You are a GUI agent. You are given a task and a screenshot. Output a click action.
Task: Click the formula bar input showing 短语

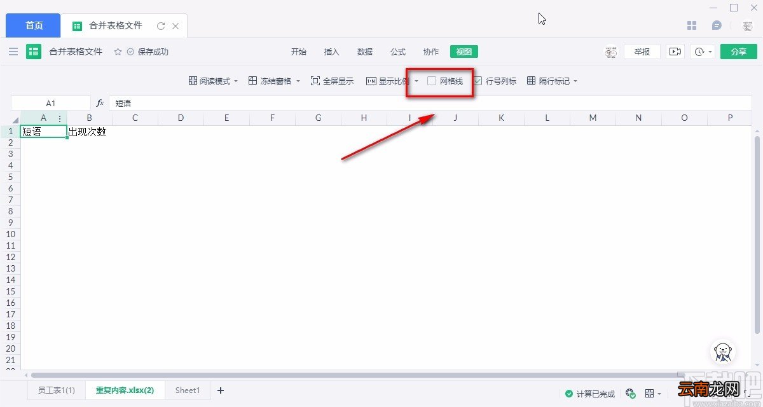(x=430, y=102)
